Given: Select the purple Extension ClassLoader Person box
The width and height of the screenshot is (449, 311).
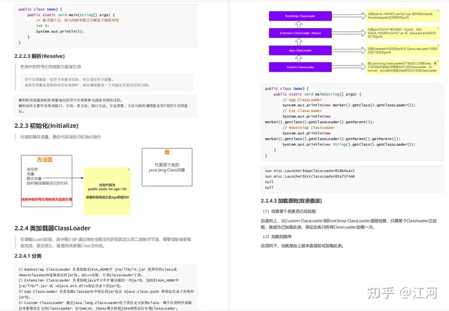Looking at the screenshot, I should [x=300, y=33].
